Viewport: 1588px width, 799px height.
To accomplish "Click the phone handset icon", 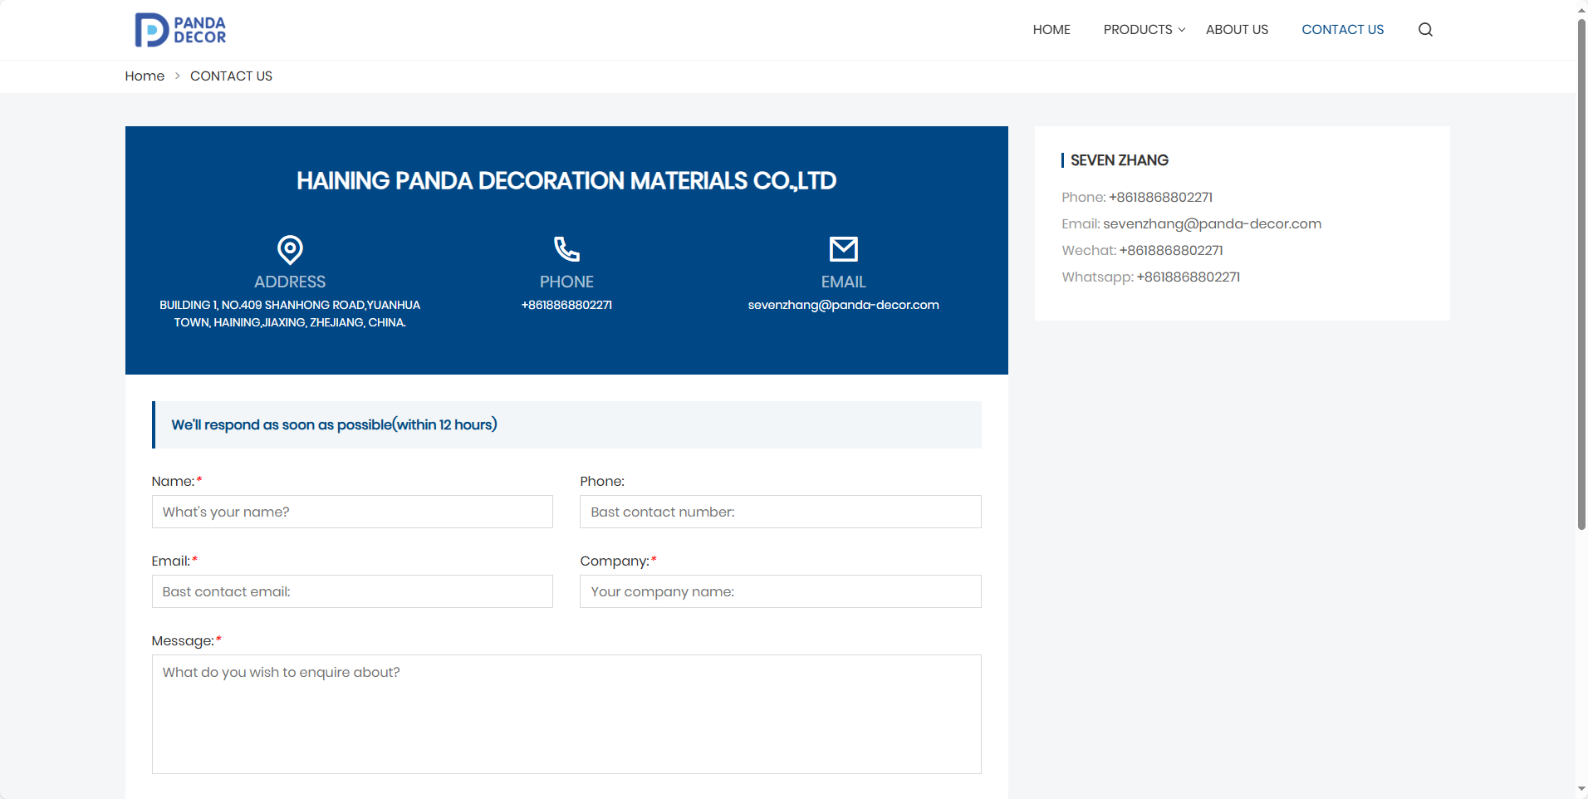I will click(566, 249).
